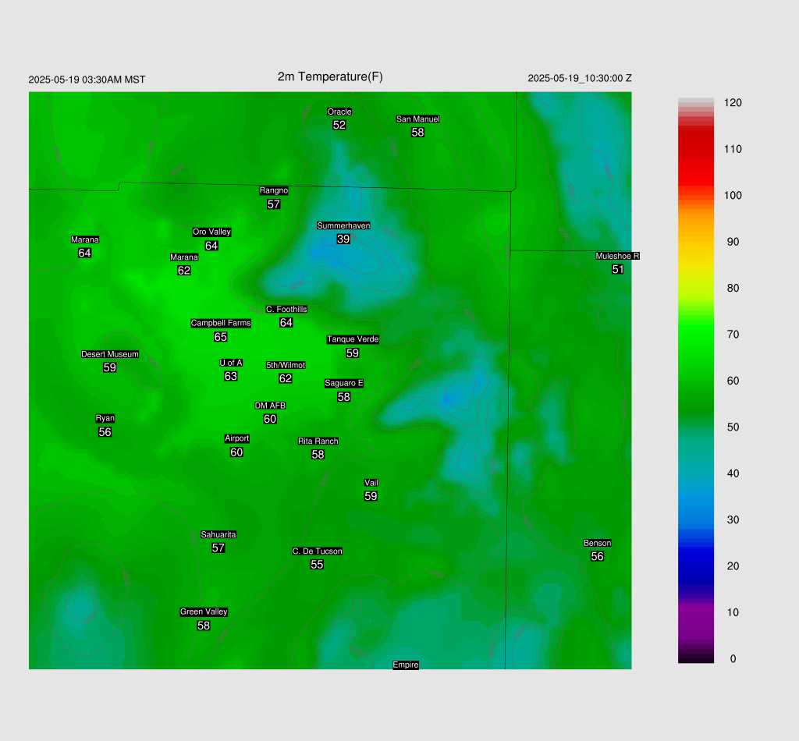Select the 58 value under Green Valley
The image size is (799, 741).
coord(204,626)
